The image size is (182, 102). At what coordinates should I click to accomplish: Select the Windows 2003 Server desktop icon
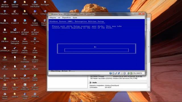[5, 4]
